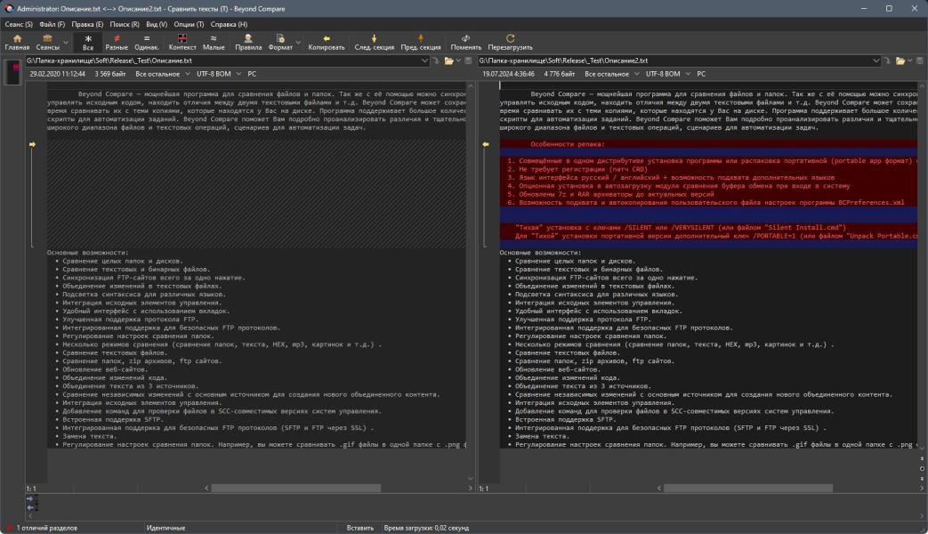Click the Beyond Compare app icon in title bar
Image resolution: width=928 pixels, height=534 pixels.
9,8
